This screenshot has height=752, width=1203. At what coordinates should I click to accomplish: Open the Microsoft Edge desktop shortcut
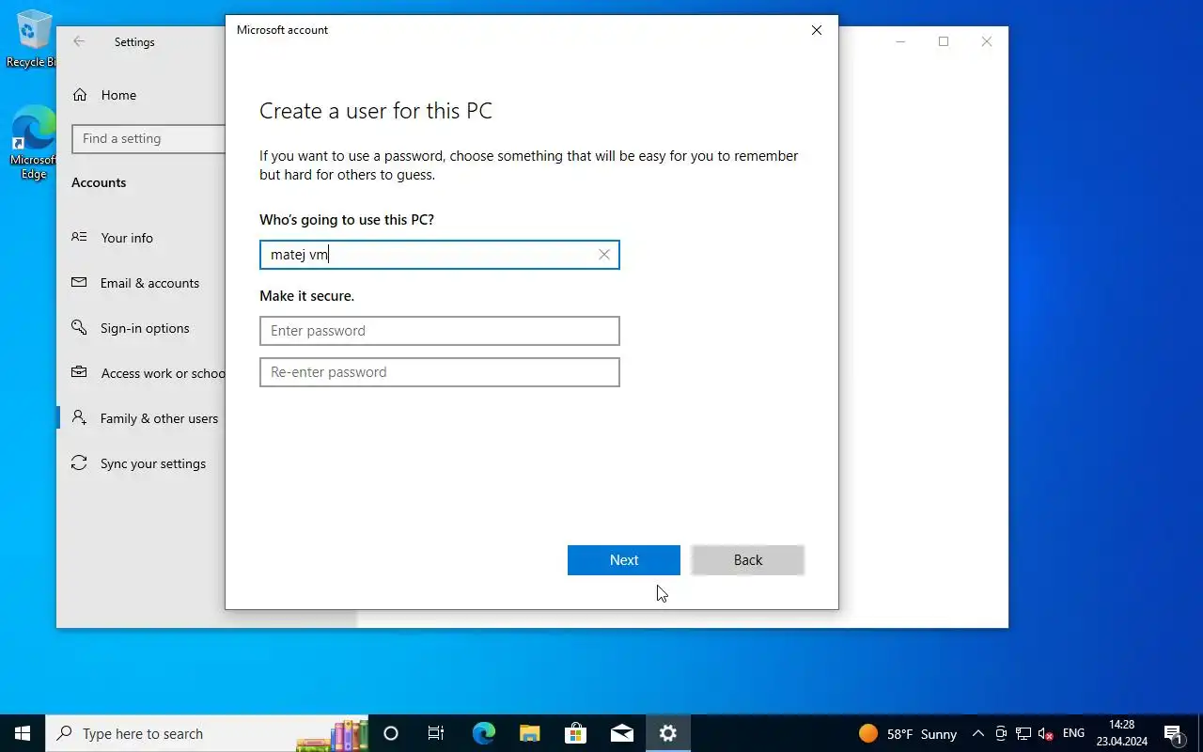click(33, 142)
